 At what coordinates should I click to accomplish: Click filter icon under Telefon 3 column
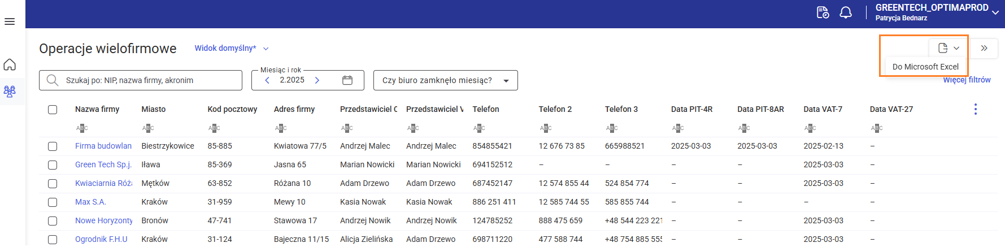[612, 128]
